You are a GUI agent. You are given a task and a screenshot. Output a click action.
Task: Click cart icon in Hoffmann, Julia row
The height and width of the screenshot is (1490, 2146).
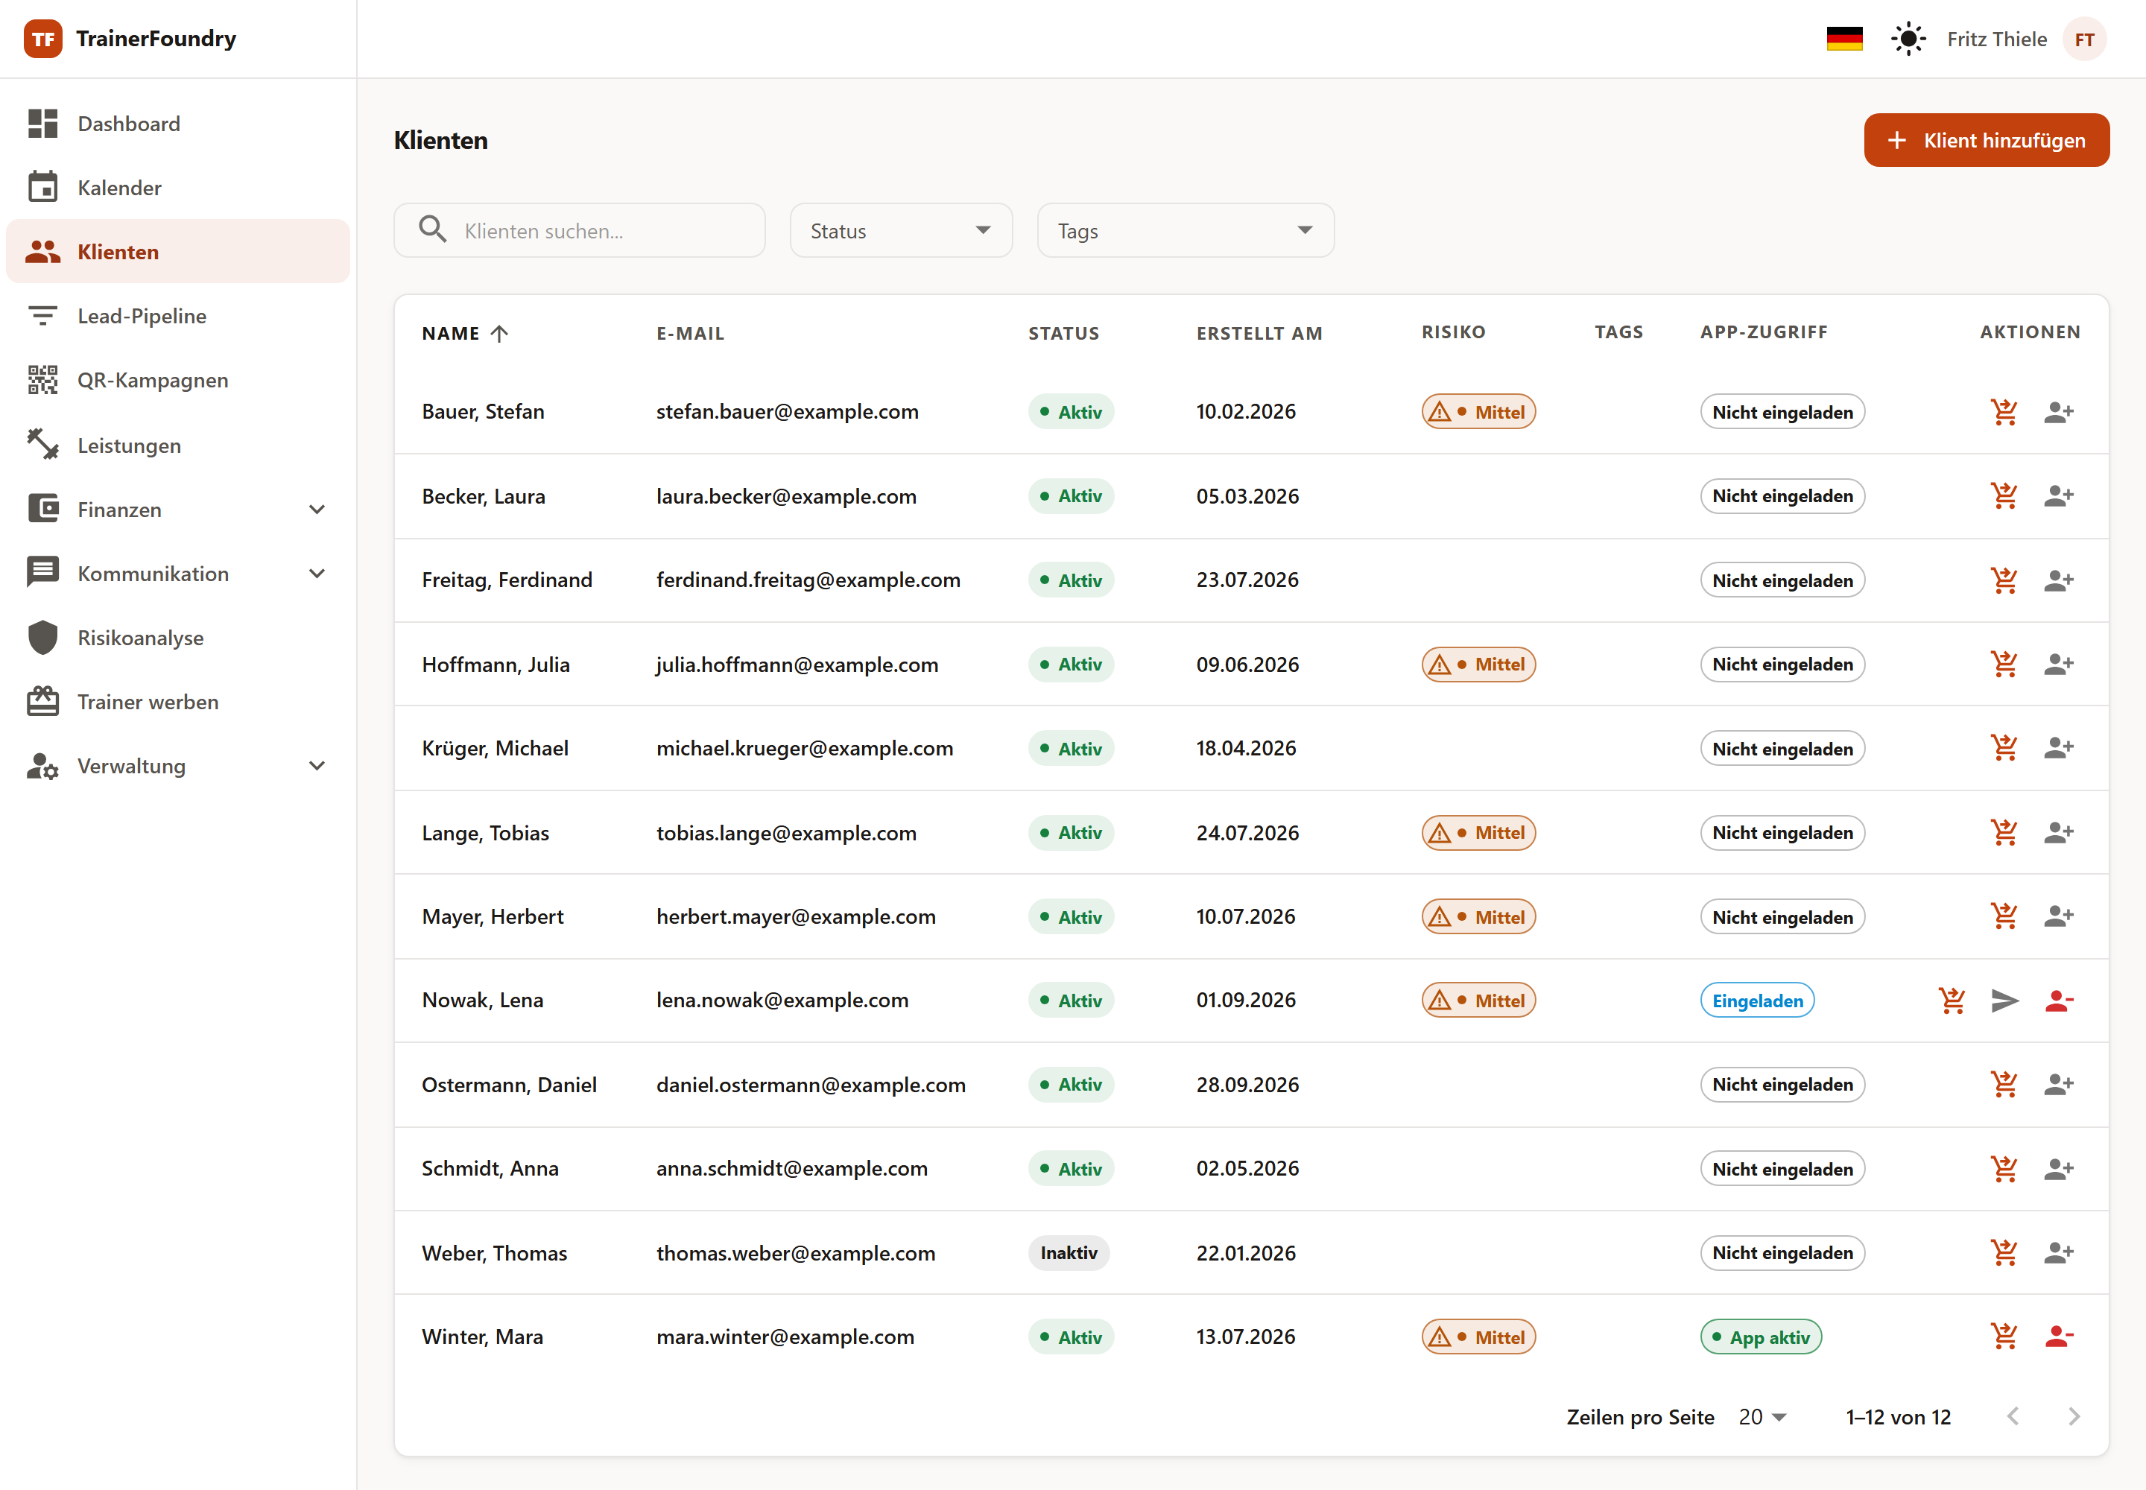(x=2003, y=665)
